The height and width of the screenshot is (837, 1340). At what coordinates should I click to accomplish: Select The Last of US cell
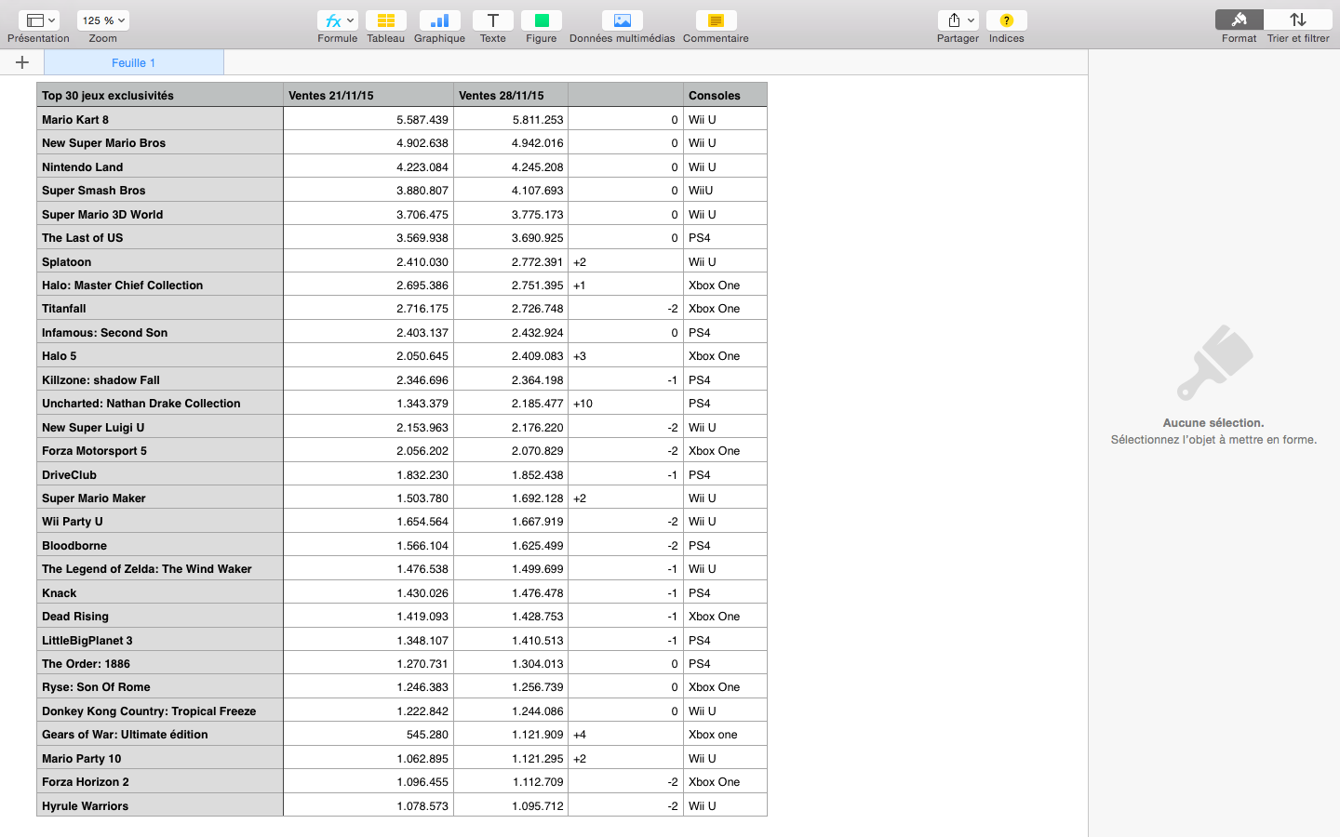point(160,238)
